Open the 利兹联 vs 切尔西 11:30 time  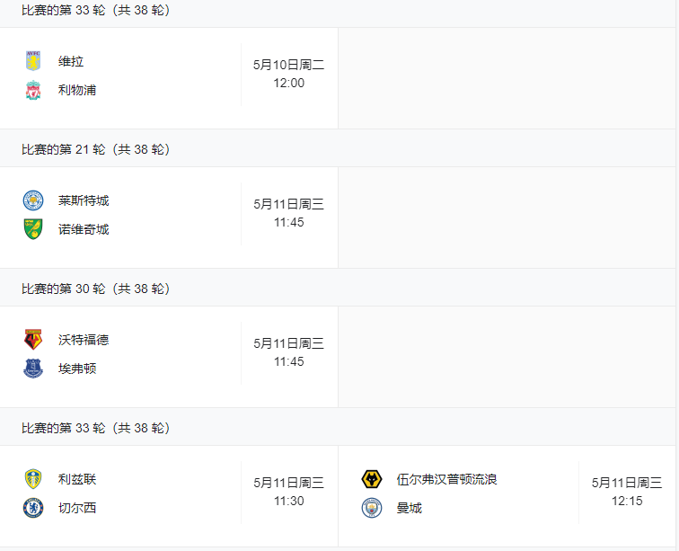(x=289, y=492)
